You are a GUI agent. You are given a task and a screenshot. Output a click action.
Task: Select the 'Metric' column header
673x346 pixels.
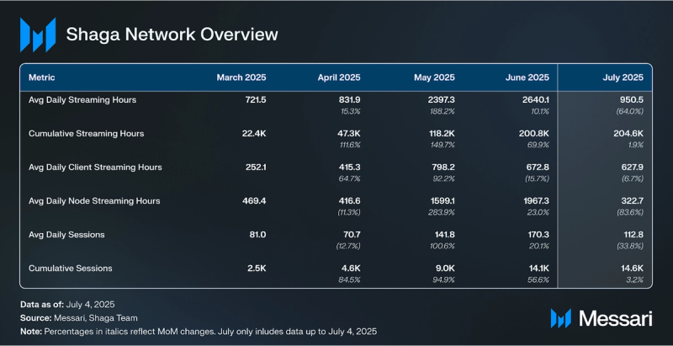41,77
